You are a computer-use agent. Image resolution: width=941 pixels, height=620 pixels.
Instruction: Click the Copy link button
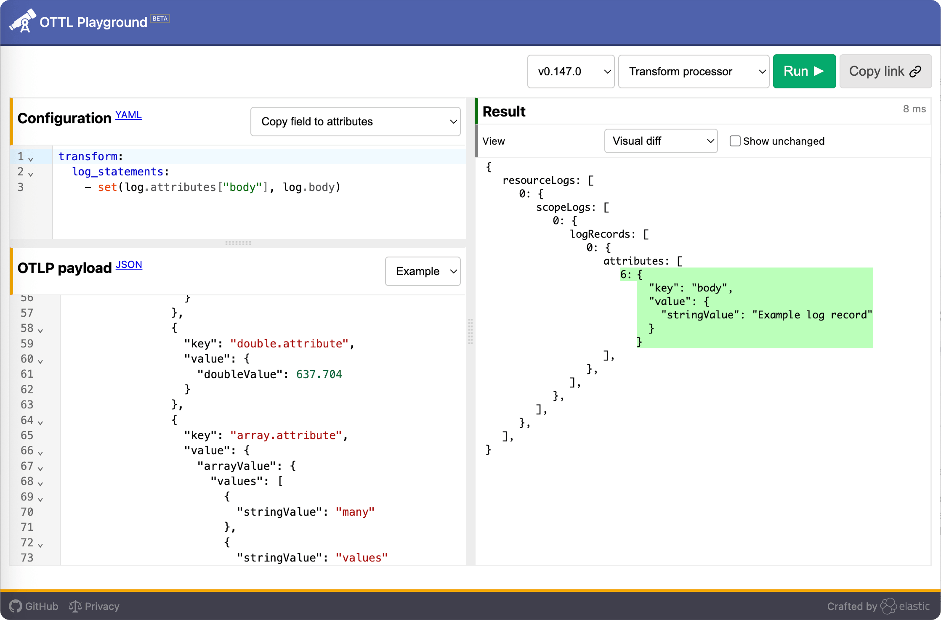[x=885, y=71]
